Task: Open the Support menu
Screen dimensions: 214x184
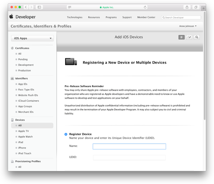Action: point(127,17)
